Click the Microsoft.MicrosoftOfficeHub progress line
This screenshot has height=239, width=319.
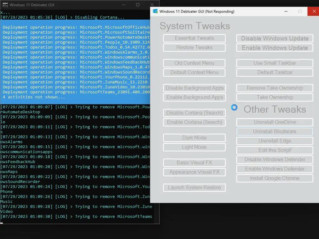[76, 27]
